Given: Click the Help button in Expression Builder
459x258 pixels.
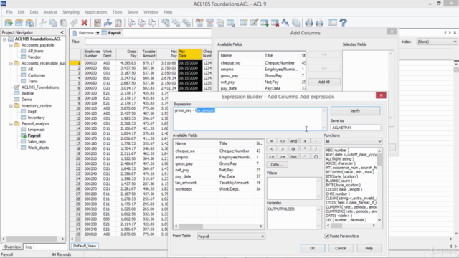Looking at the screenshot, I should pos(369,248).
